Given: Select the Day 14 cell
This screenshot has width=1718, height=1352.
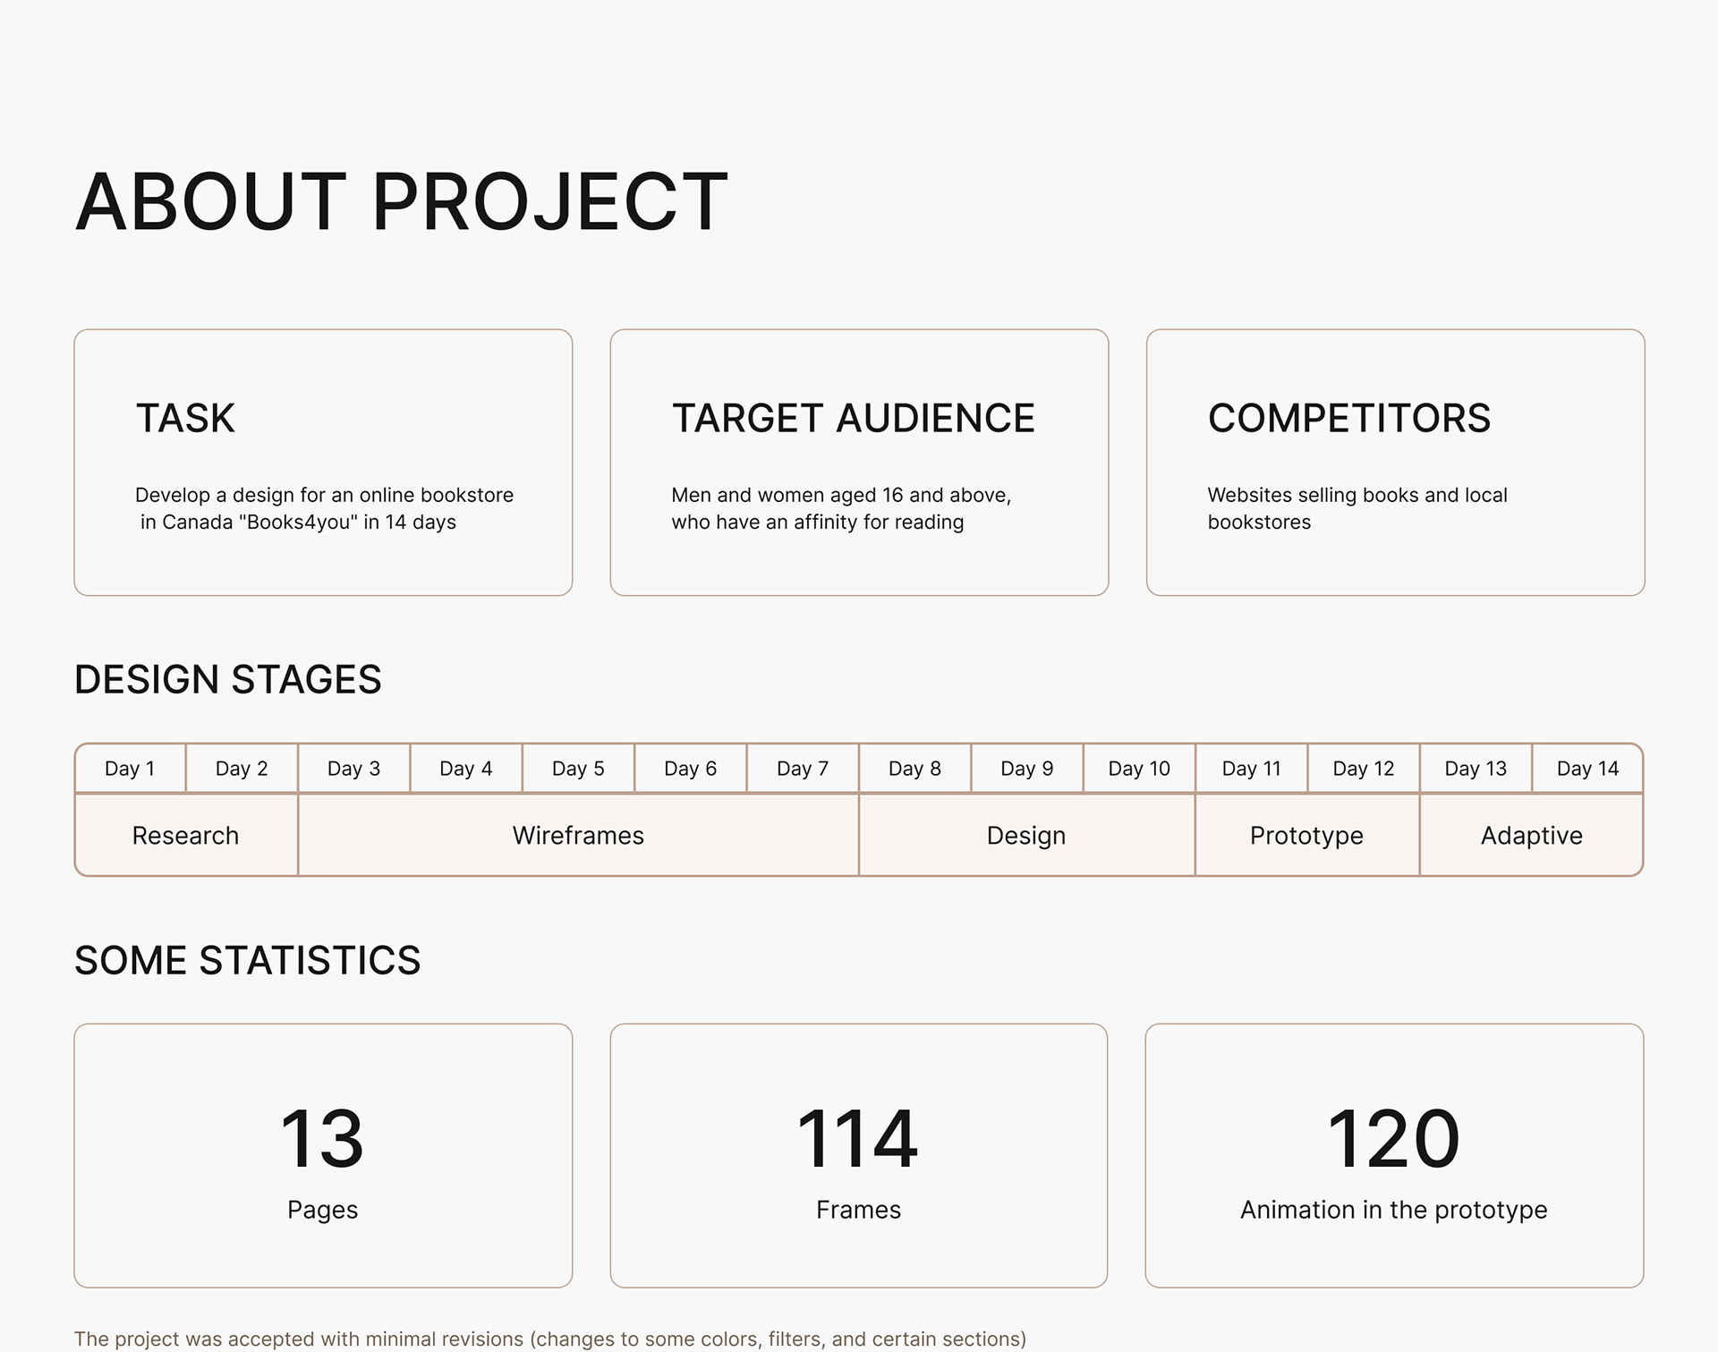Looking at the screenshot, I should pos(1587,769).
